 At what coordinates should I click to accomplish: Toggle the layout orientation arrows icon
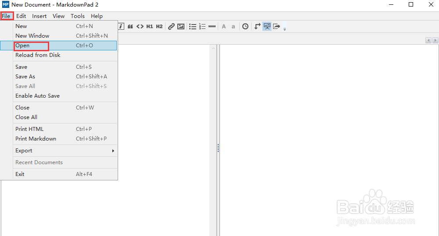257,27
